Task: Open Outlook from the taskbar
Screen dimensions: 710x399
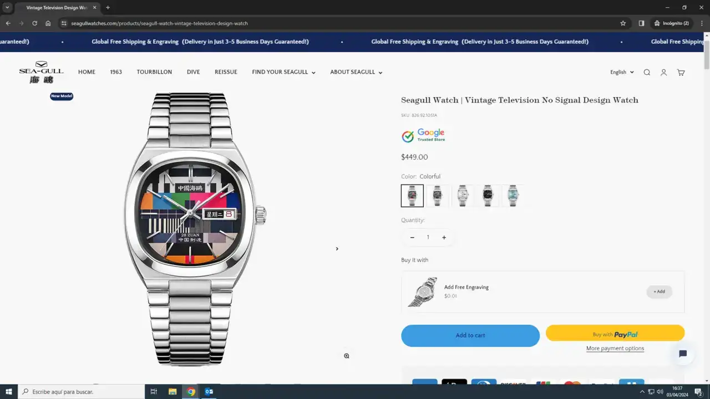Action: [209, 392]
